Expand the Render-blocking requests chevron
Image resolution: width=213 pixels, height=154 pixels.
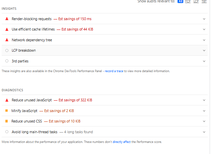204,19
